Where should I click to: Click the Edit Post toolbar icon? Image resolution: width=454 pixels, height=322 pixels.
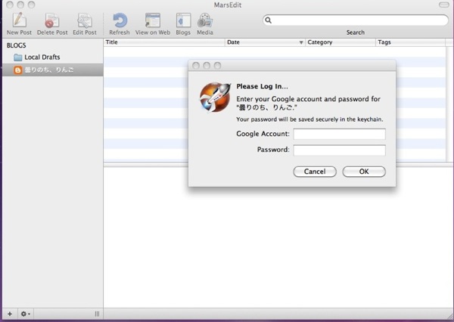(85, 21)
